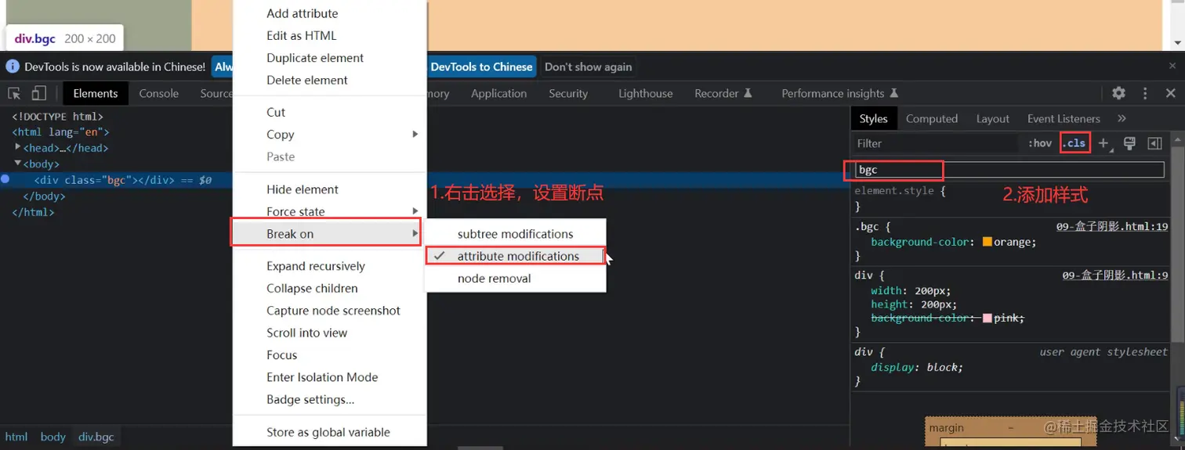Switch to the Computed pane tab

[x=932, y=118]
